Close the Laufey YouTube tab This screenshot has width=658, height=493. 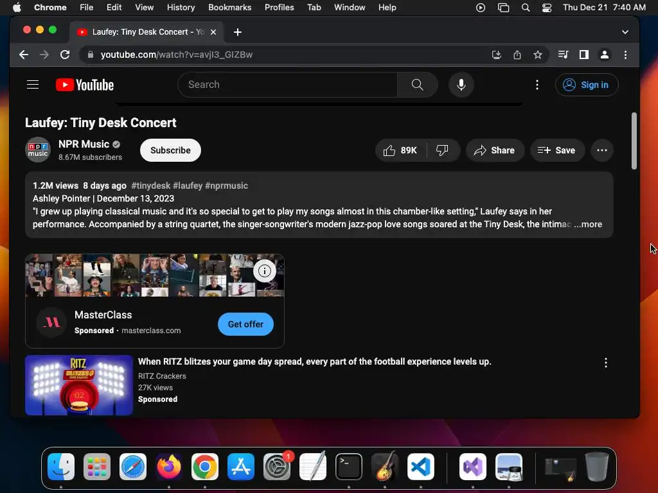point(213,32)
